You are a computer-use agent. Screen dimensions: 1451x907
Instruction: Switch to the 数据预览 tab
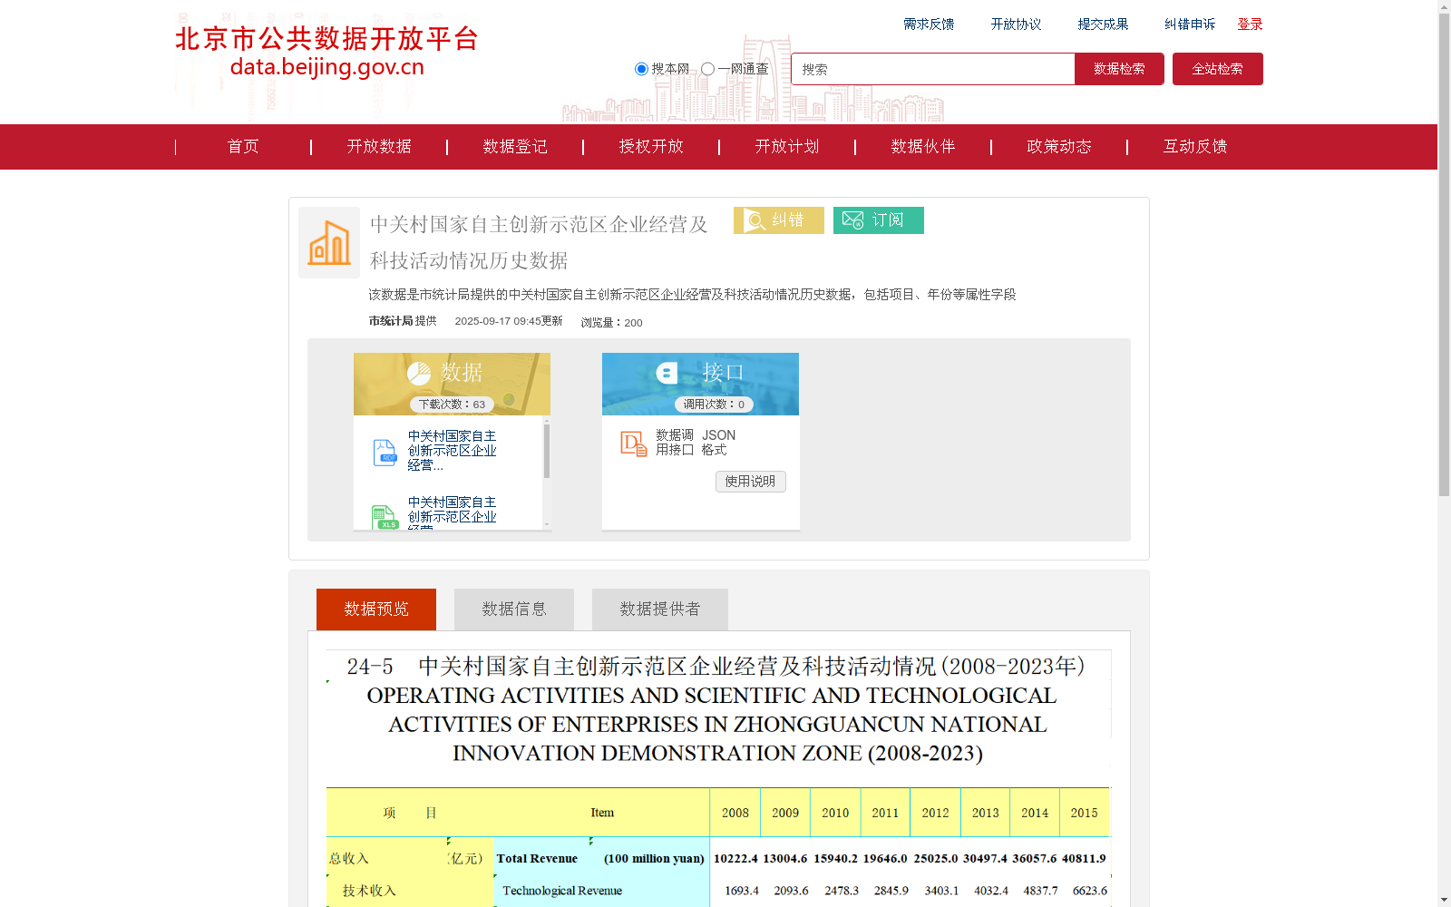(x=376, y=610)
